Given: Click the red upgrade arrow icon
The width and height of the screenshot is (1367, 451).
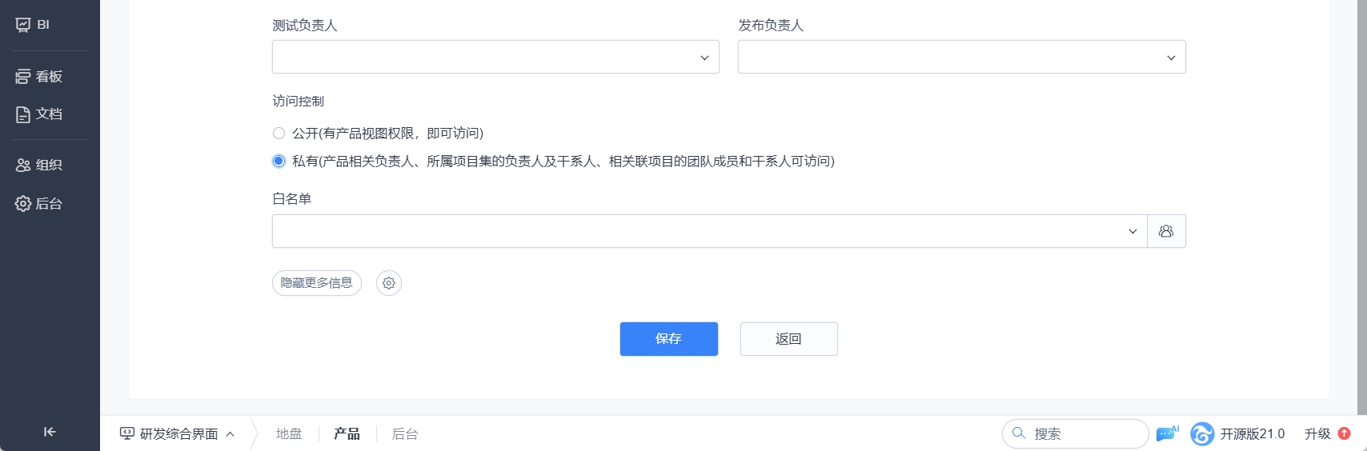Looking at the screenshot, I should (1345, 433).
